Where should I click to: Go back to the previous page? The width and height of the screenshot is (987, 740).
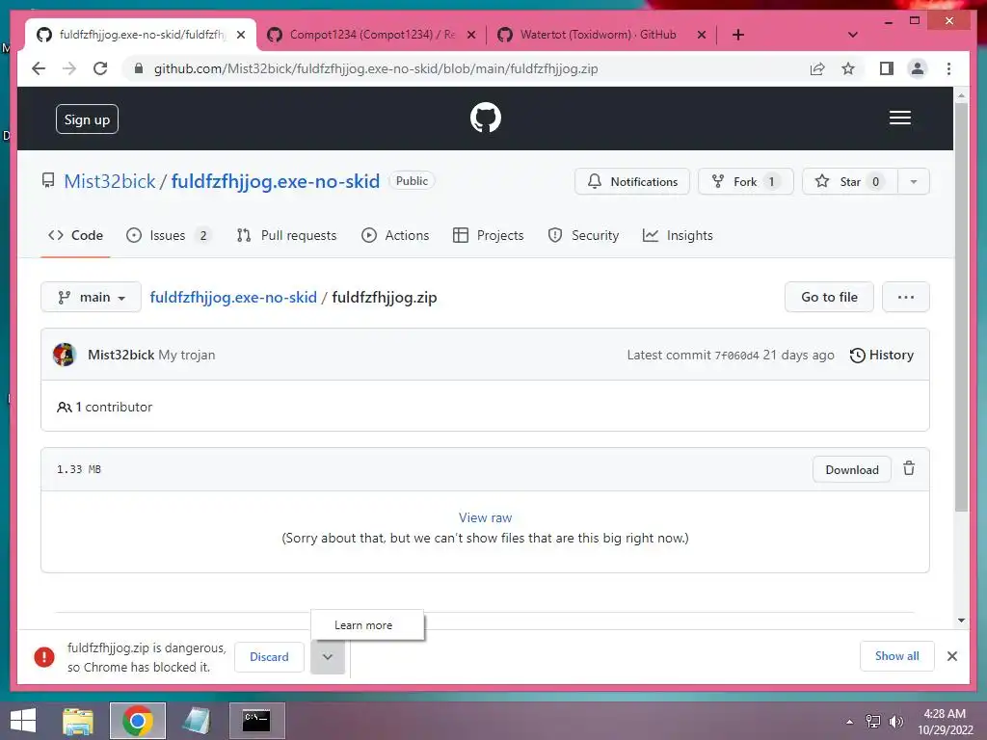pos(39,68)
